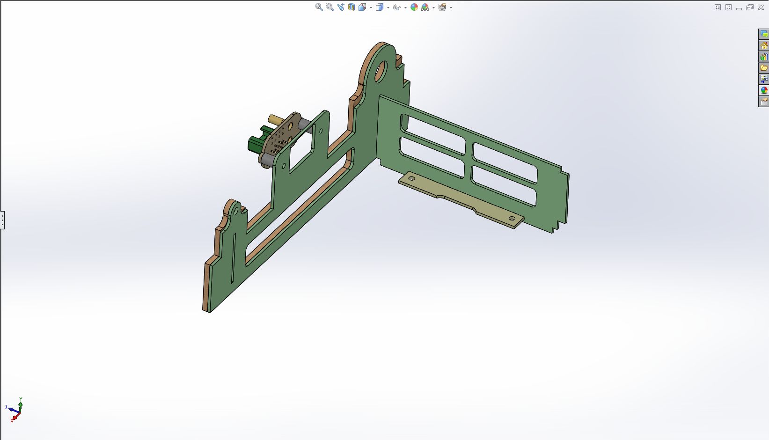Toggle the Section View tool
This screenshot has height=440, width=769.
(351, 7)
